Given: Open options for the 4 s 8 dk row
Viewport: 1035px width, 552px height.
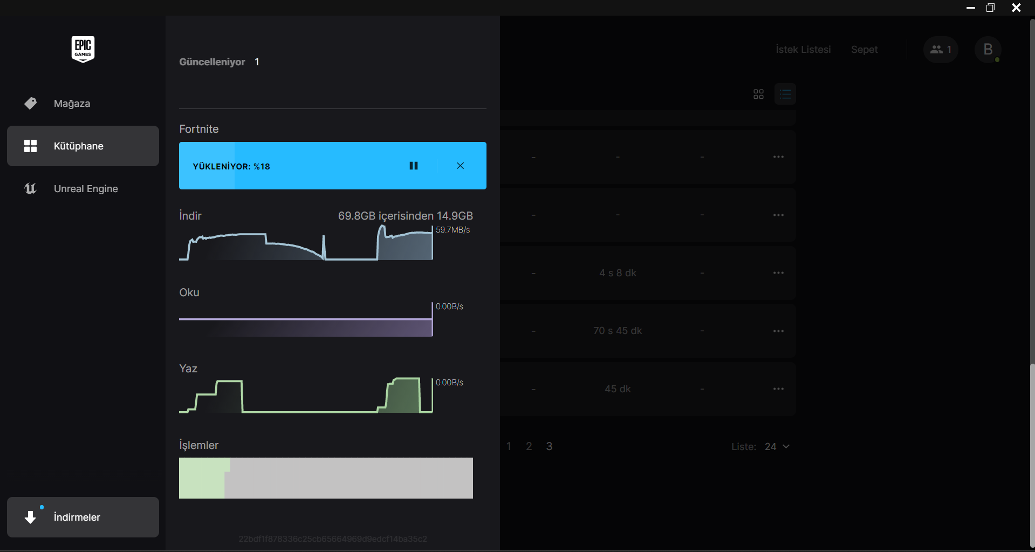Looking at the screenshot, I should [778, 273].
